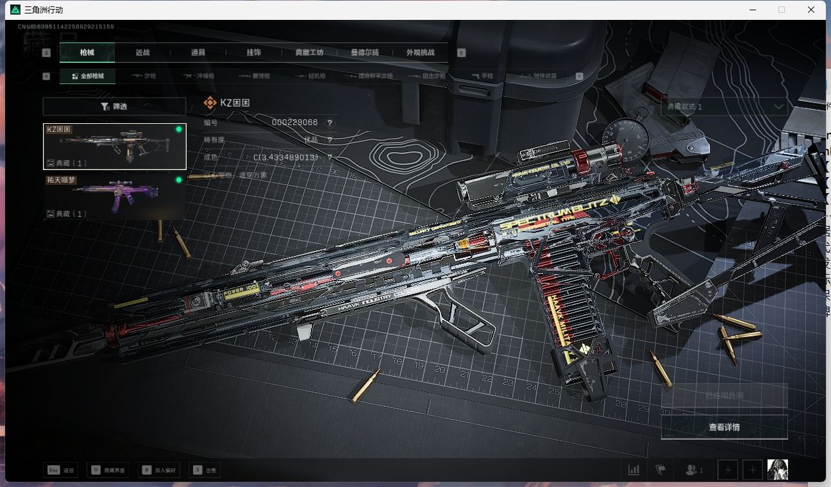This screenshot has width=831, height=487.
Task: Switch to the 近战 tab
Action: pyautogui.click(x=142, y=53)
